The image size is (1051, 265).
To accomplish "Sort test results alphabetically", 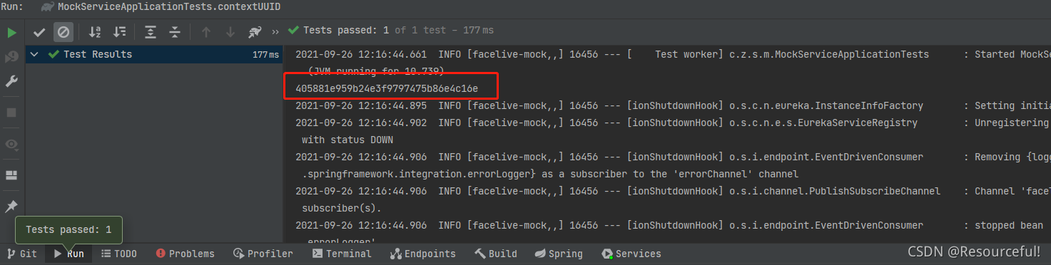I will point(95,32).
